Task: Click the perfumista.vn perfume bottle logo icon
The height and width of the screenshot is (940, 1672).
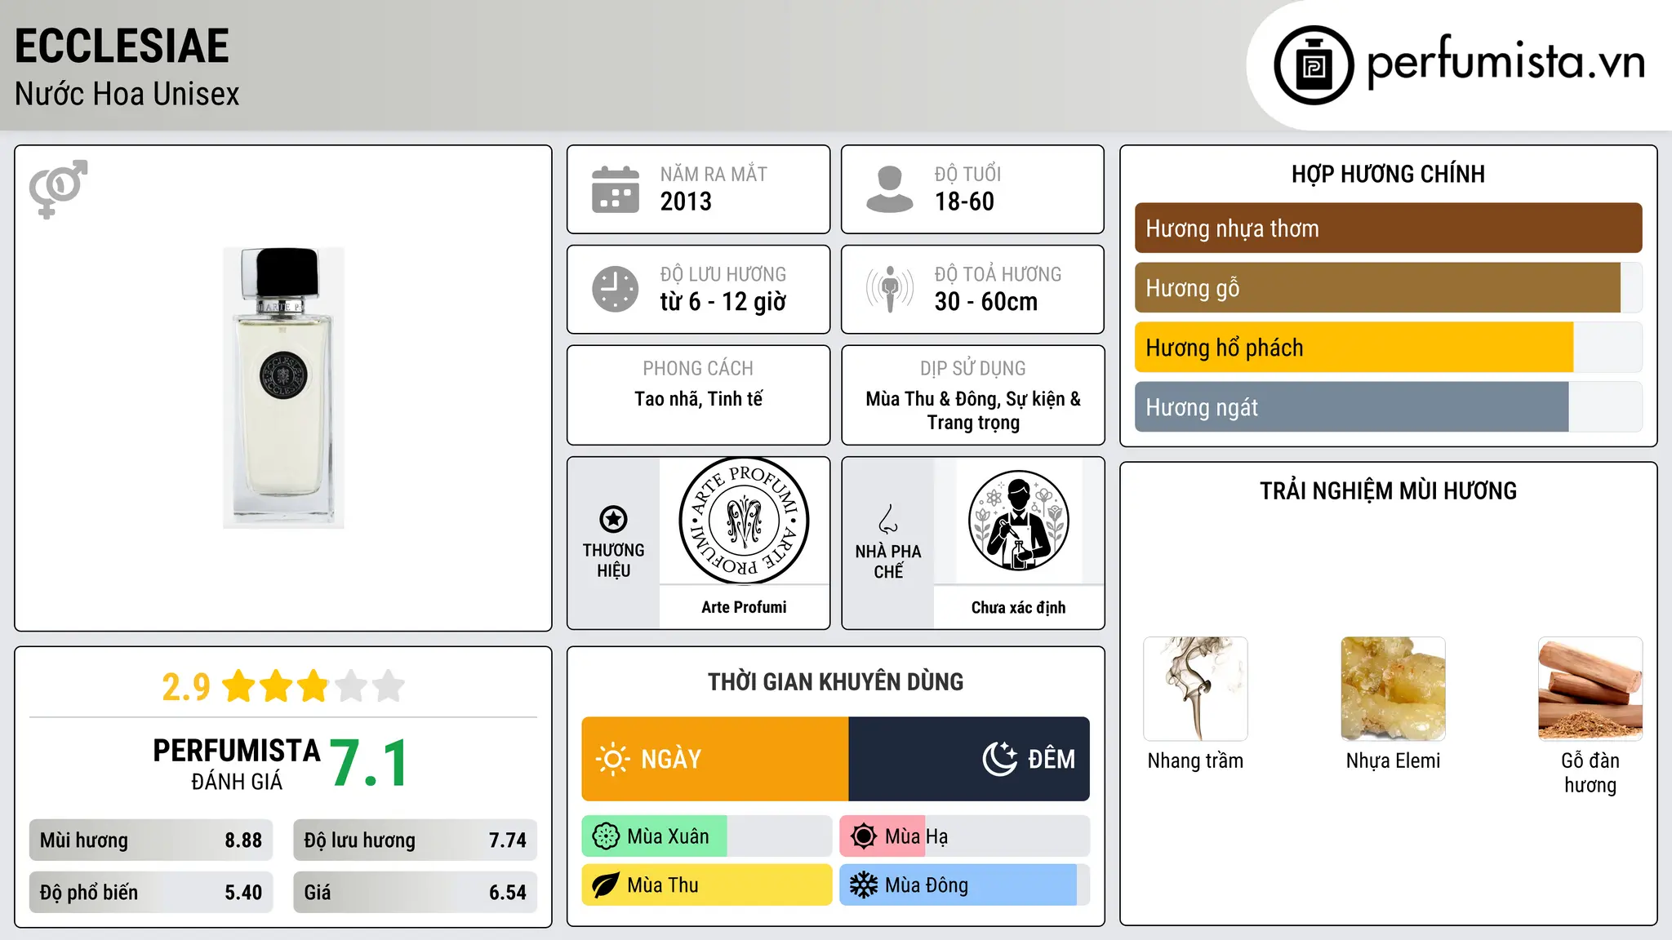Action: (1314, 65)
